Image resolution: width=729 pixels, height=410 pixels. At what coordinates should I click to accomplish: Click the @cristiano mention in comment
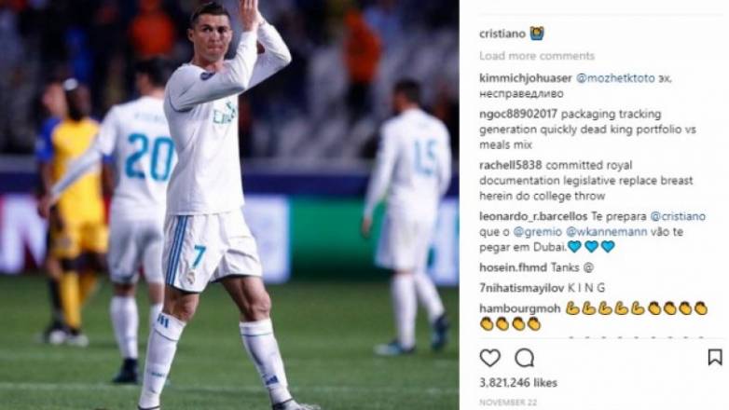point(678,216)
